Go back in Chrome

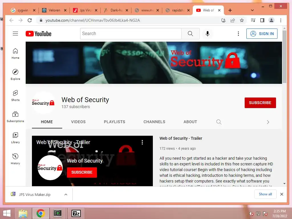tap(11, 20)
